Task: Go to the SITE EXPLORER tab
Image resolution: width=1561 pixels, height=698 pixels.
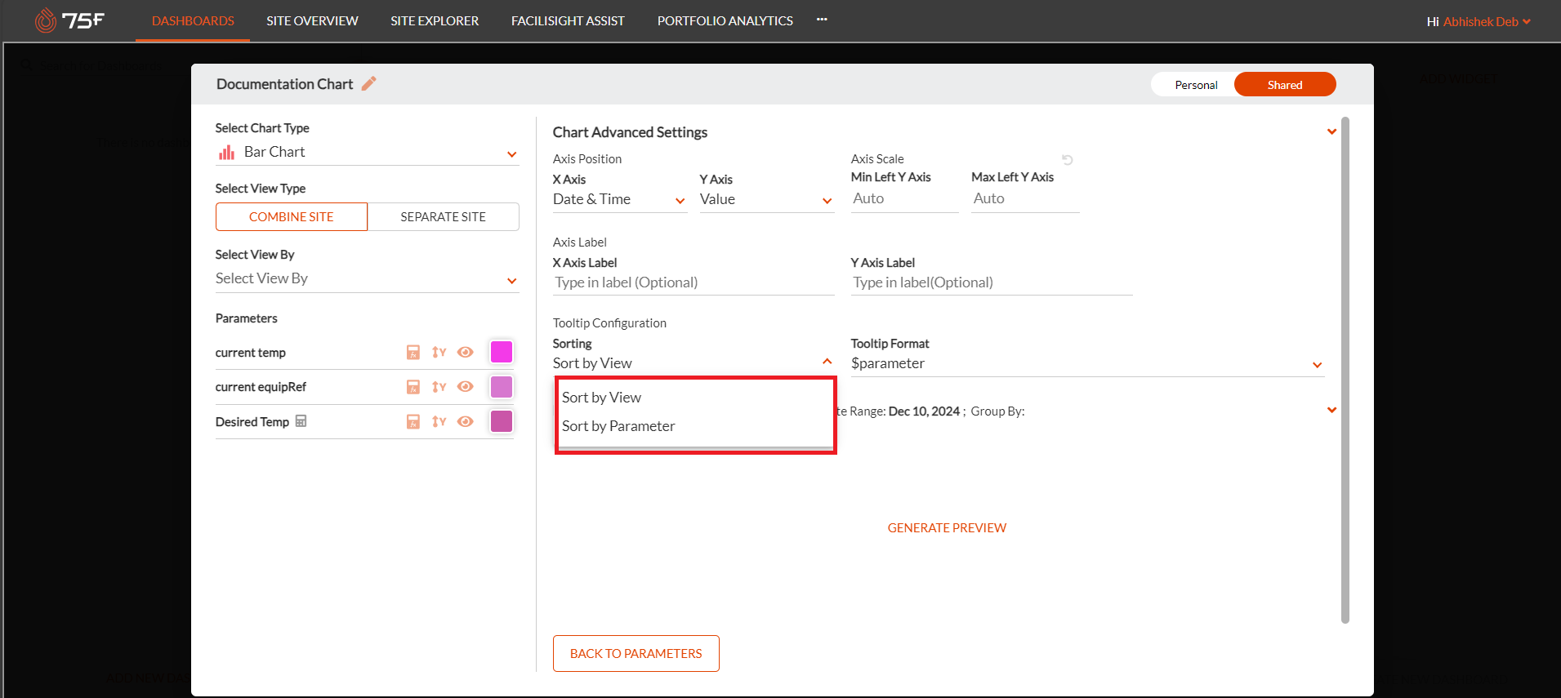Action: tap(435, 21)
